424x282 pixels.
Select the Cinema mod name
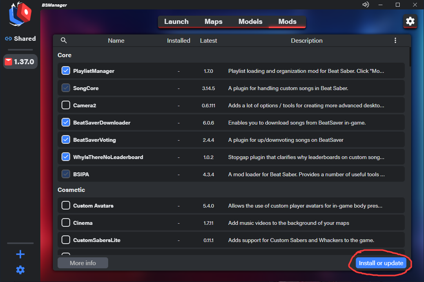click(83, 223)
